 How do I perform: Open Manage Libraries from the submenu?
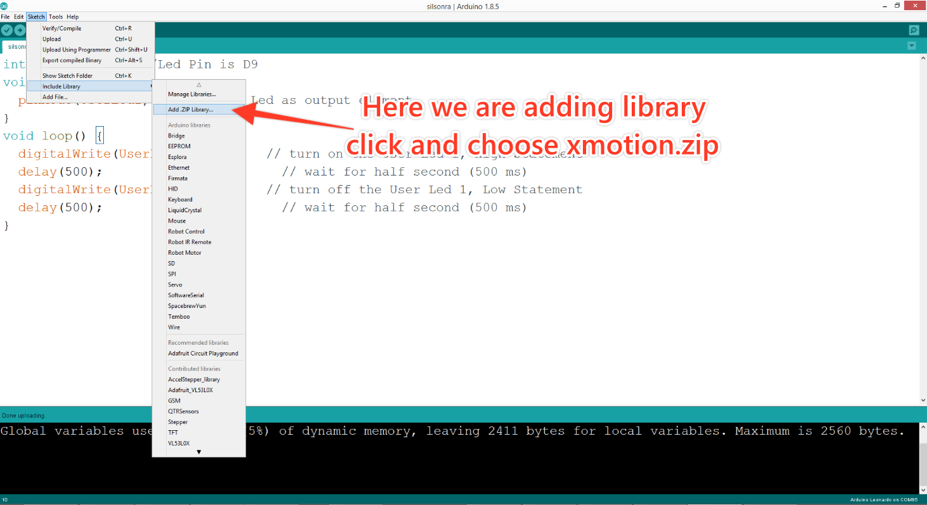[192, 94]
